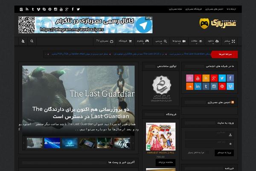This screenshot has height=171, width=256.
Task: Click the slider's right arrow beside thumbnails
Action: (x=133, y=143)
